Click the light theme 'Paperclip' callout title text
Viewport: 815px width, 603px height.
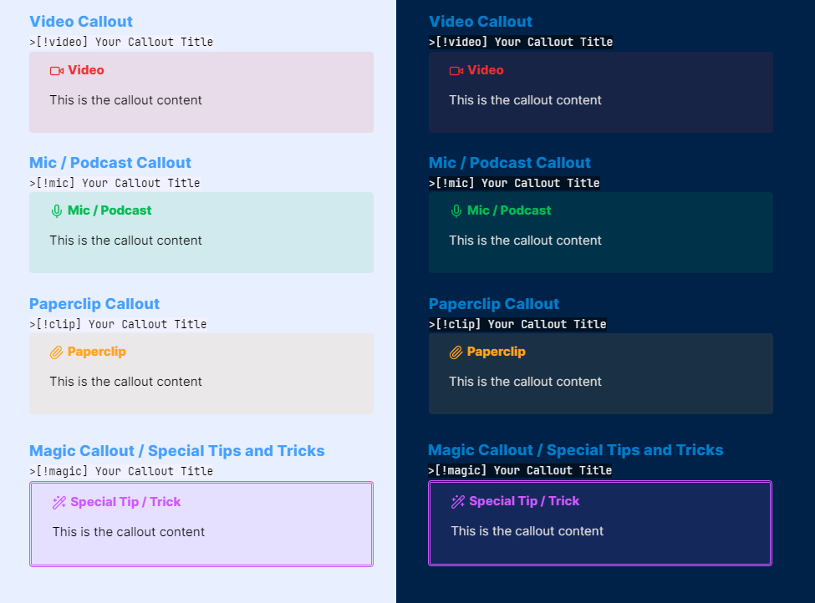pyautogui.click(x=97, y=352)
